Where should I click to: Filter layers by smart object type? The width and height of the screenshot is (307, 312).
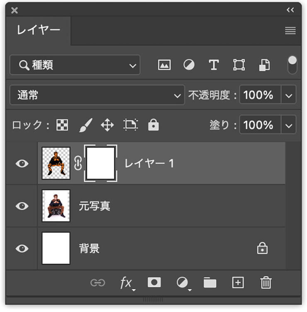pos(264,65)
